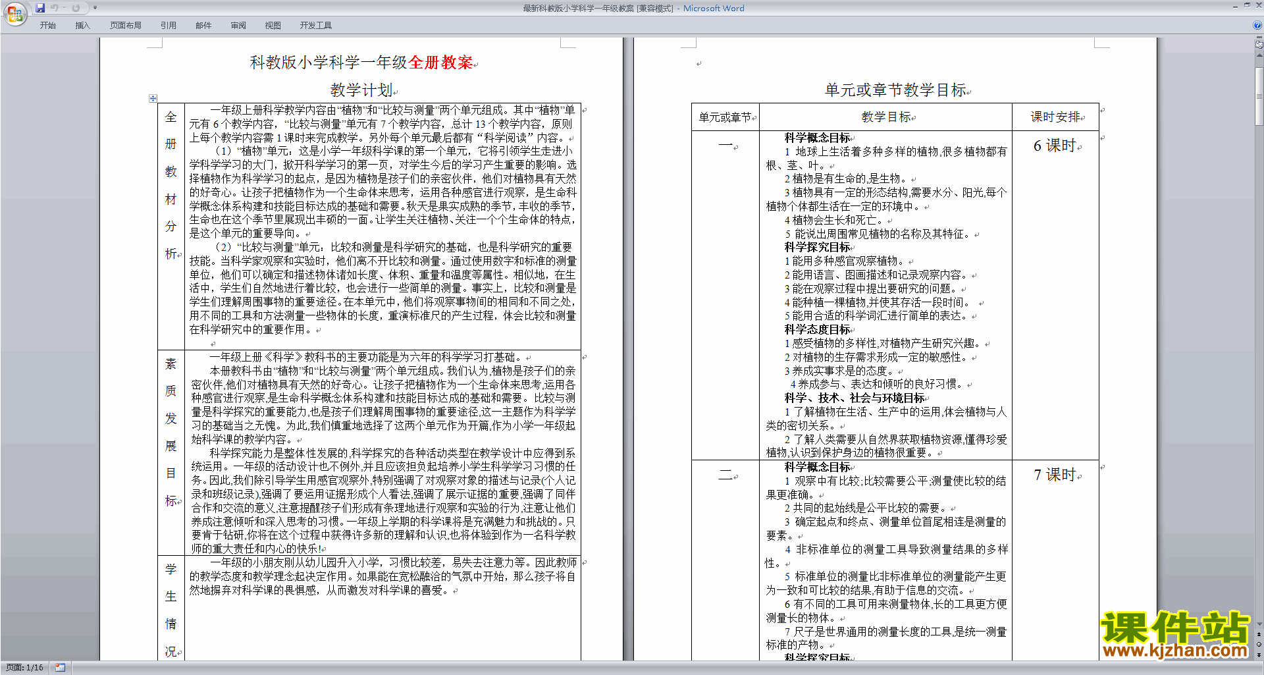Click the 科学、技术、社会与环境目标 heading
1264x675 pixels.
[854, 398]
